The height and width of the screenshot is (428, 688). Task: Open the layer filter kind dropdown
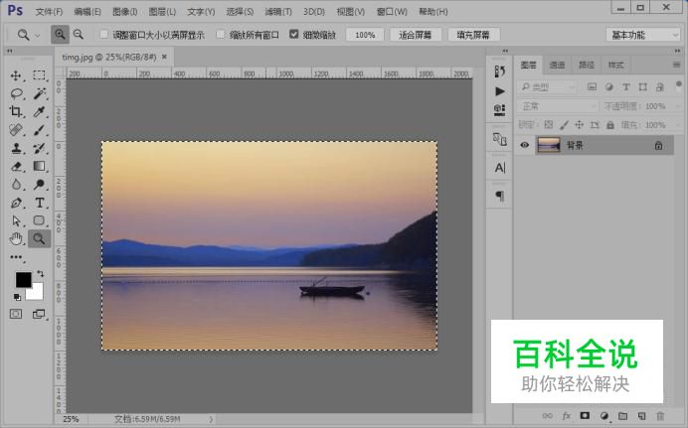tap(546, 87)
